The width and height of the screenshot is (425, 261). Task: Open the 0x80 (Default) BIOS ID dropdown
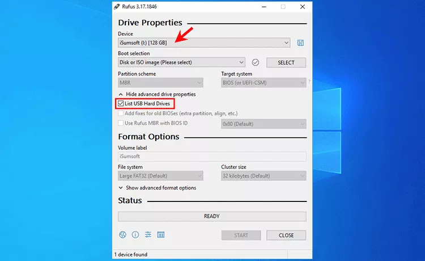coord(263,124)
